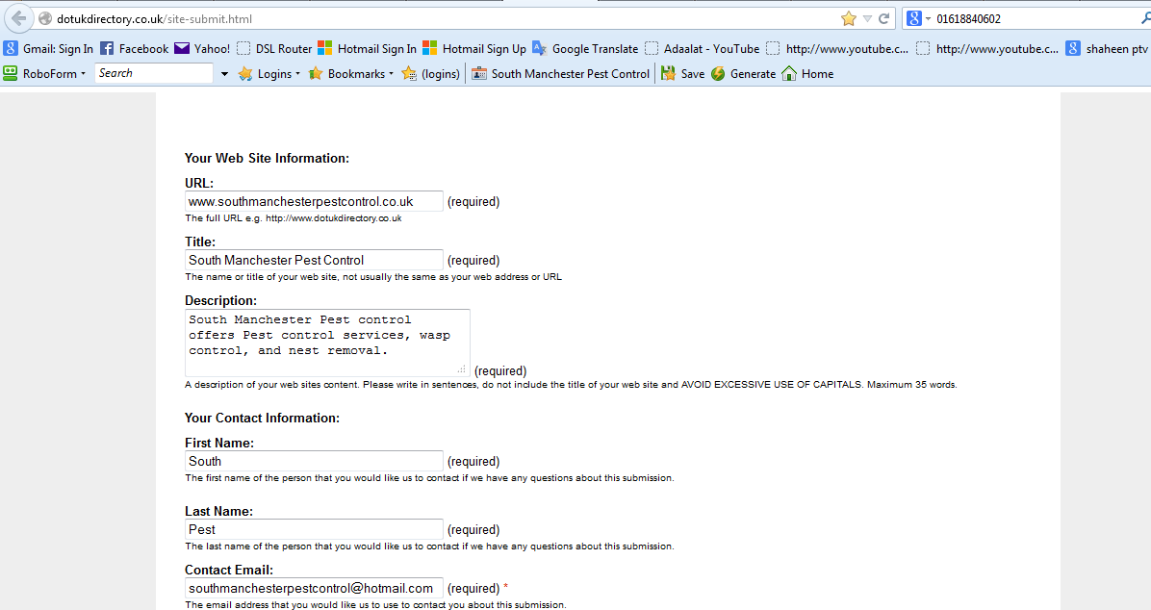Bookmark page with the star icon
Viewport: 1151px width, 610px height.
click(x=849, y=18)
